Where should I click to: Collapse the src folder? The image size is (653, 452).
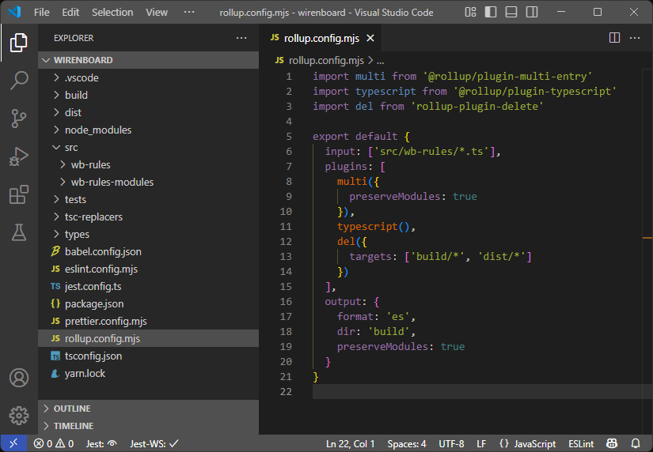[71, 147]
